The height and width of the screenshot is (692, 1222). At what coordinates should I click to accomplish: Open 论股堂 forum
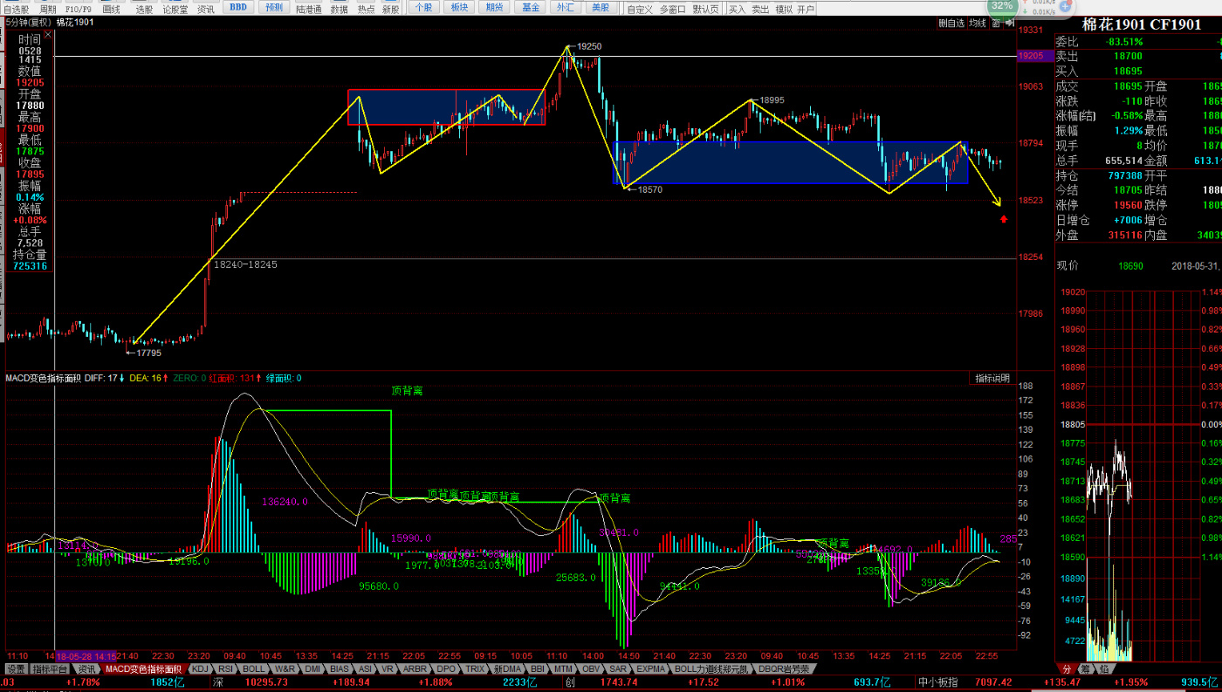click(175, 9)
